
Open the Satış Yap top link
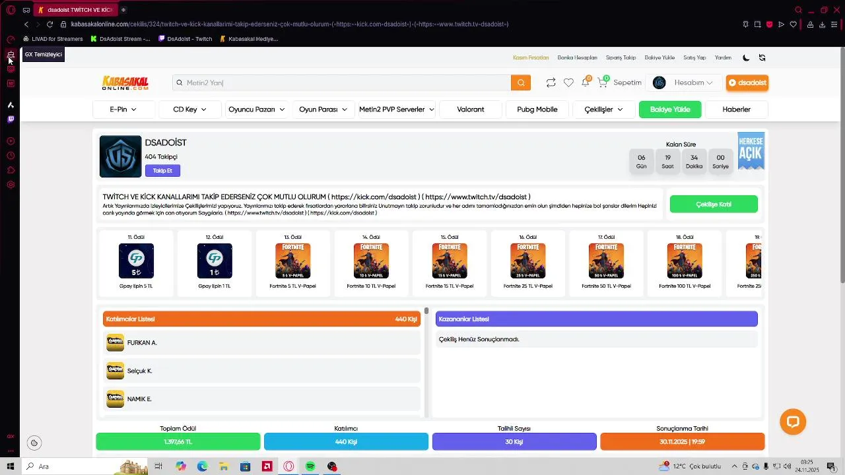(694, 58)
